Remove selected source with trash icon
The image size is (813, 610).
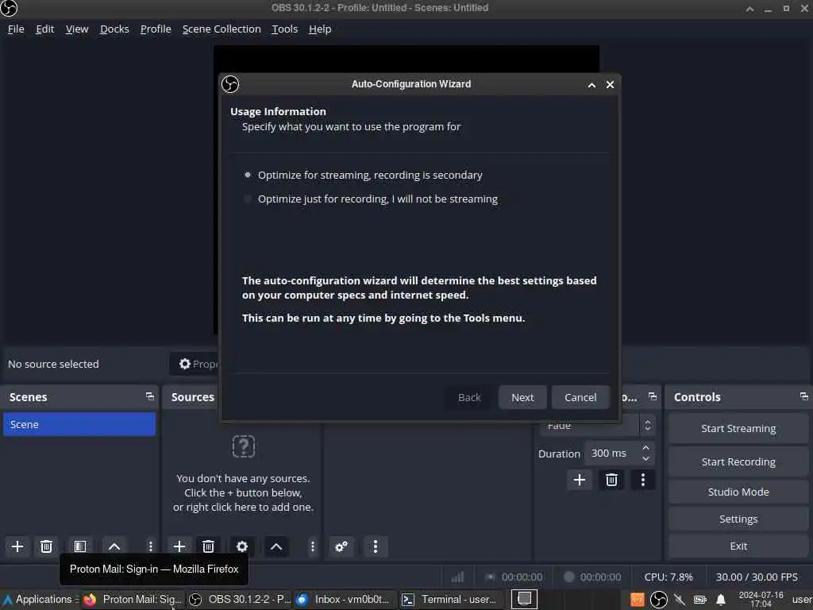pos(209,546)
